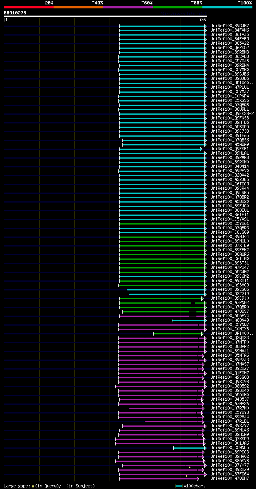
Task: Click the UniRef100_C6JSG9 hit label
Action: [x=230, y=232]
